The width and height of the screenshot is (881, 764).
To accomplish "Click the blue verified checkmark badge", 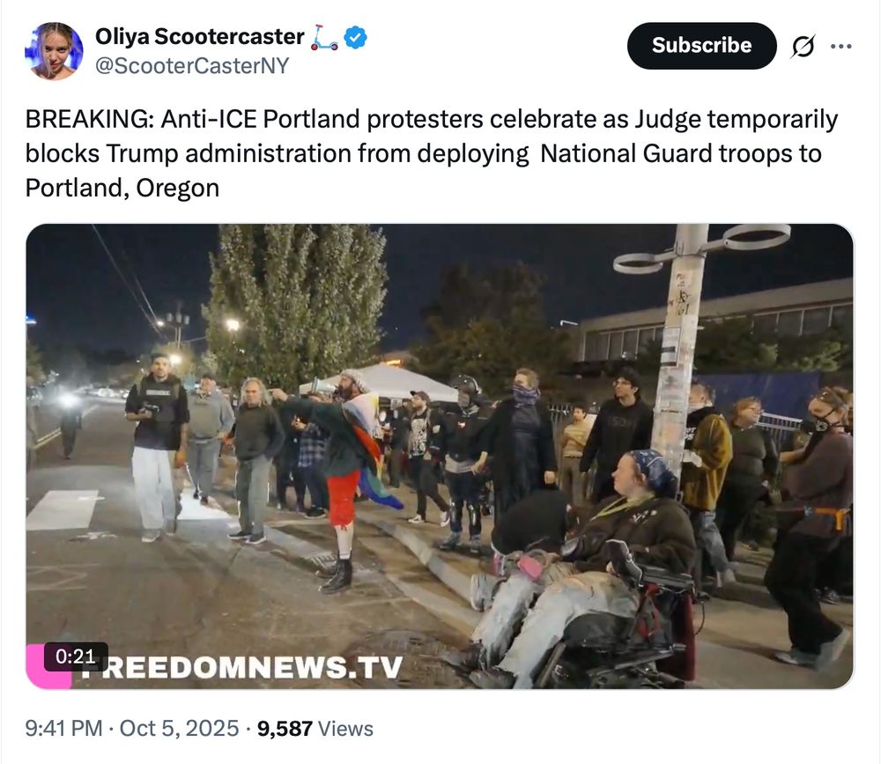I will (x=355, y=38).
